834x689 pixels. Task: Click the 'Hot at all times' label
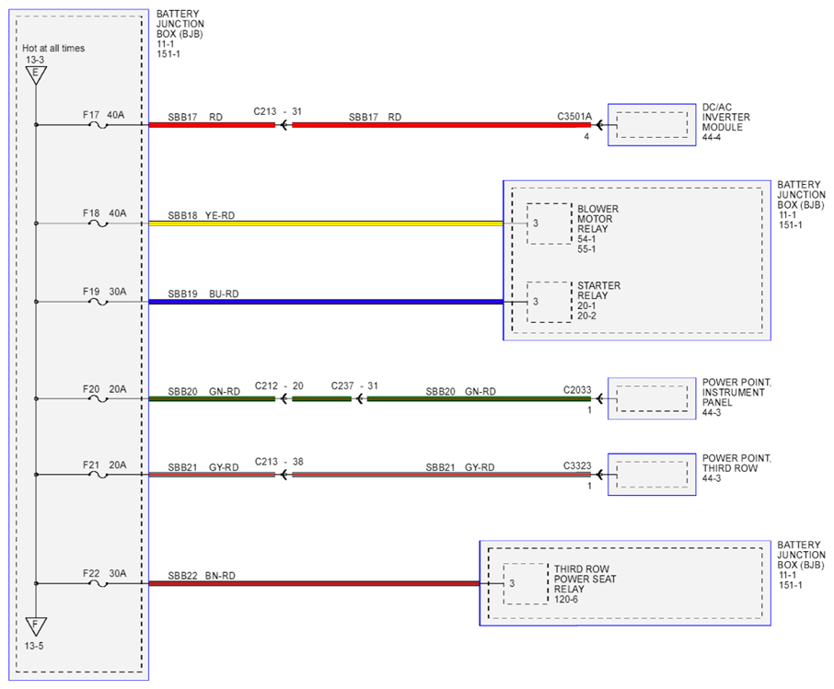pyautogui.click(x=53, y=49)
